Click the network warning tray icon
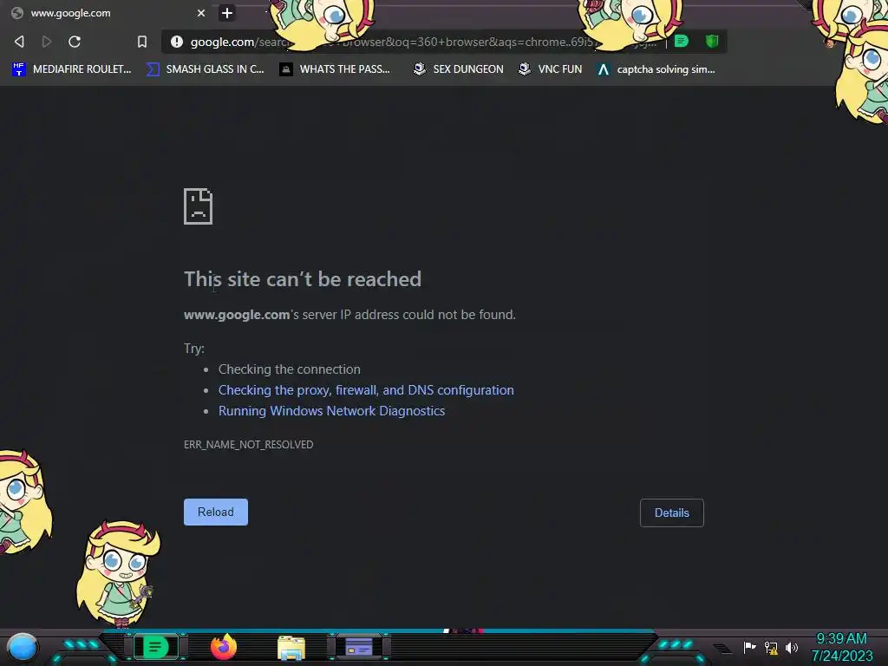Image resolution: width=888 pixels, height=666 pixels. point(771,647)
